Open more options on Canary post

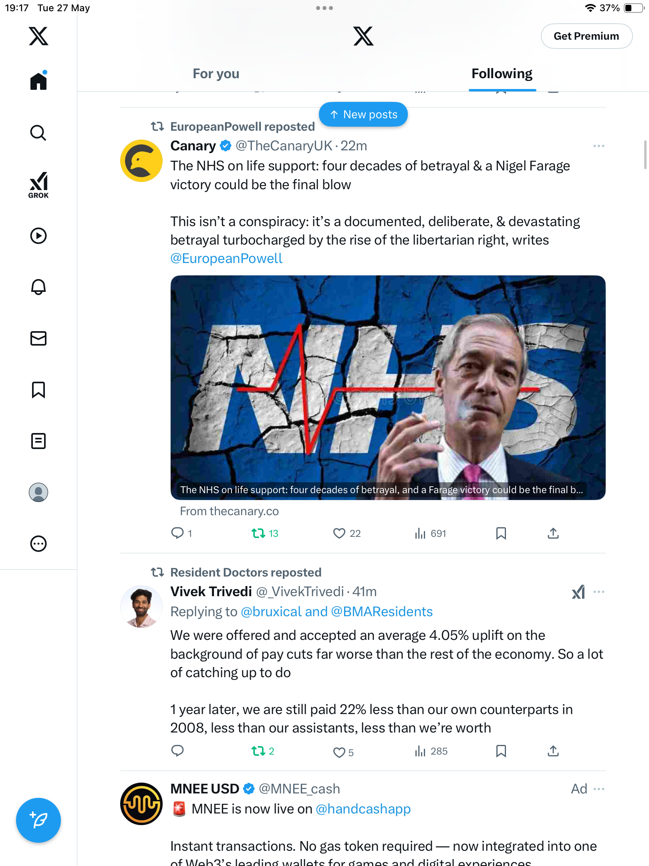point(599,146)
